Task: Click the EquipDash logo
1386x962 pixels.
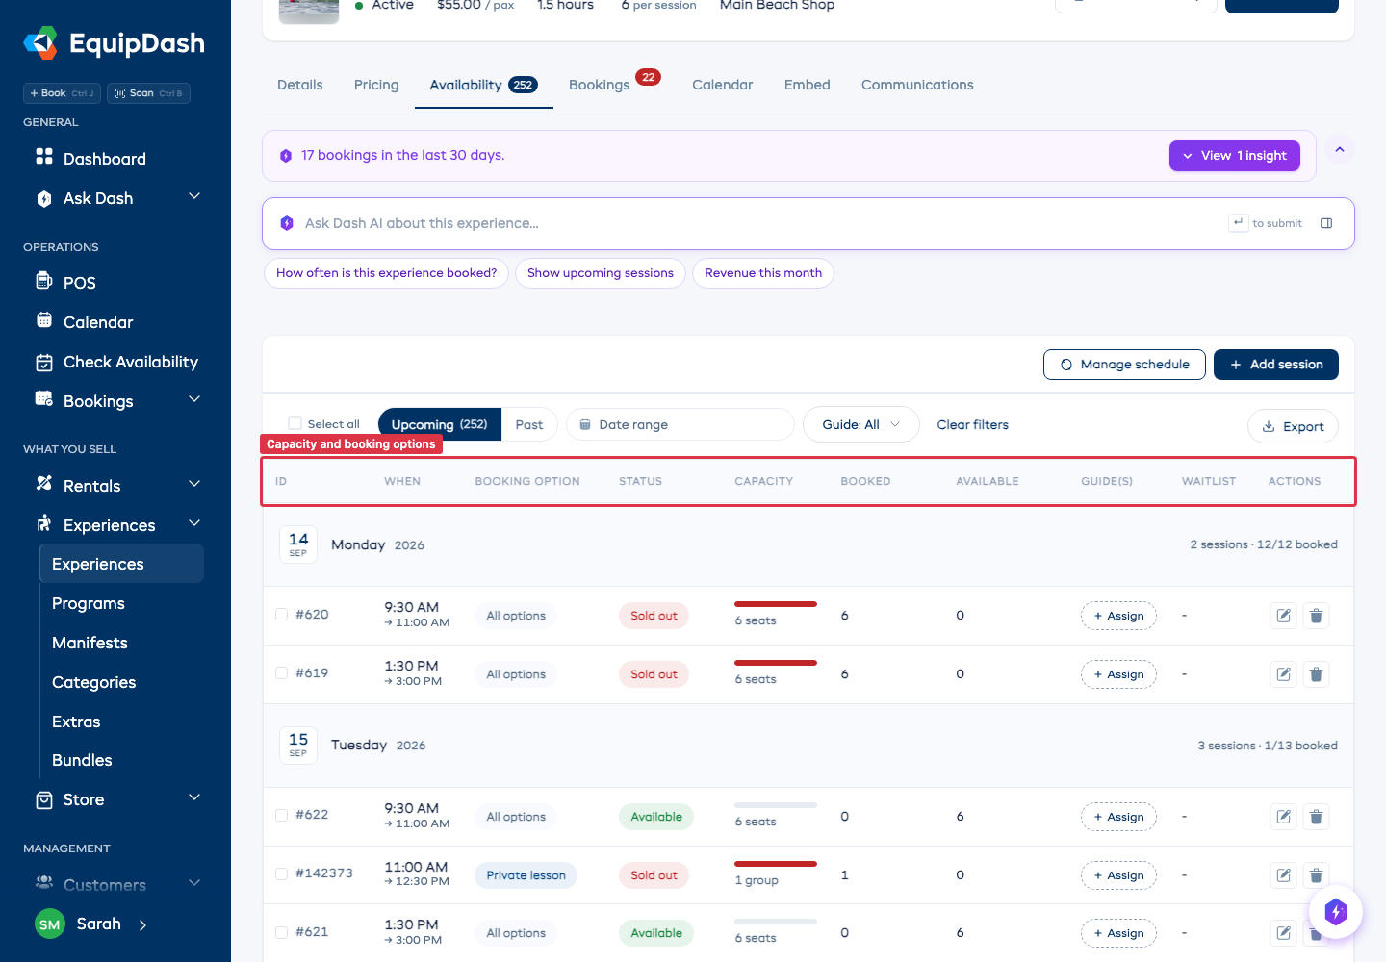Action: tap(115, 43)
